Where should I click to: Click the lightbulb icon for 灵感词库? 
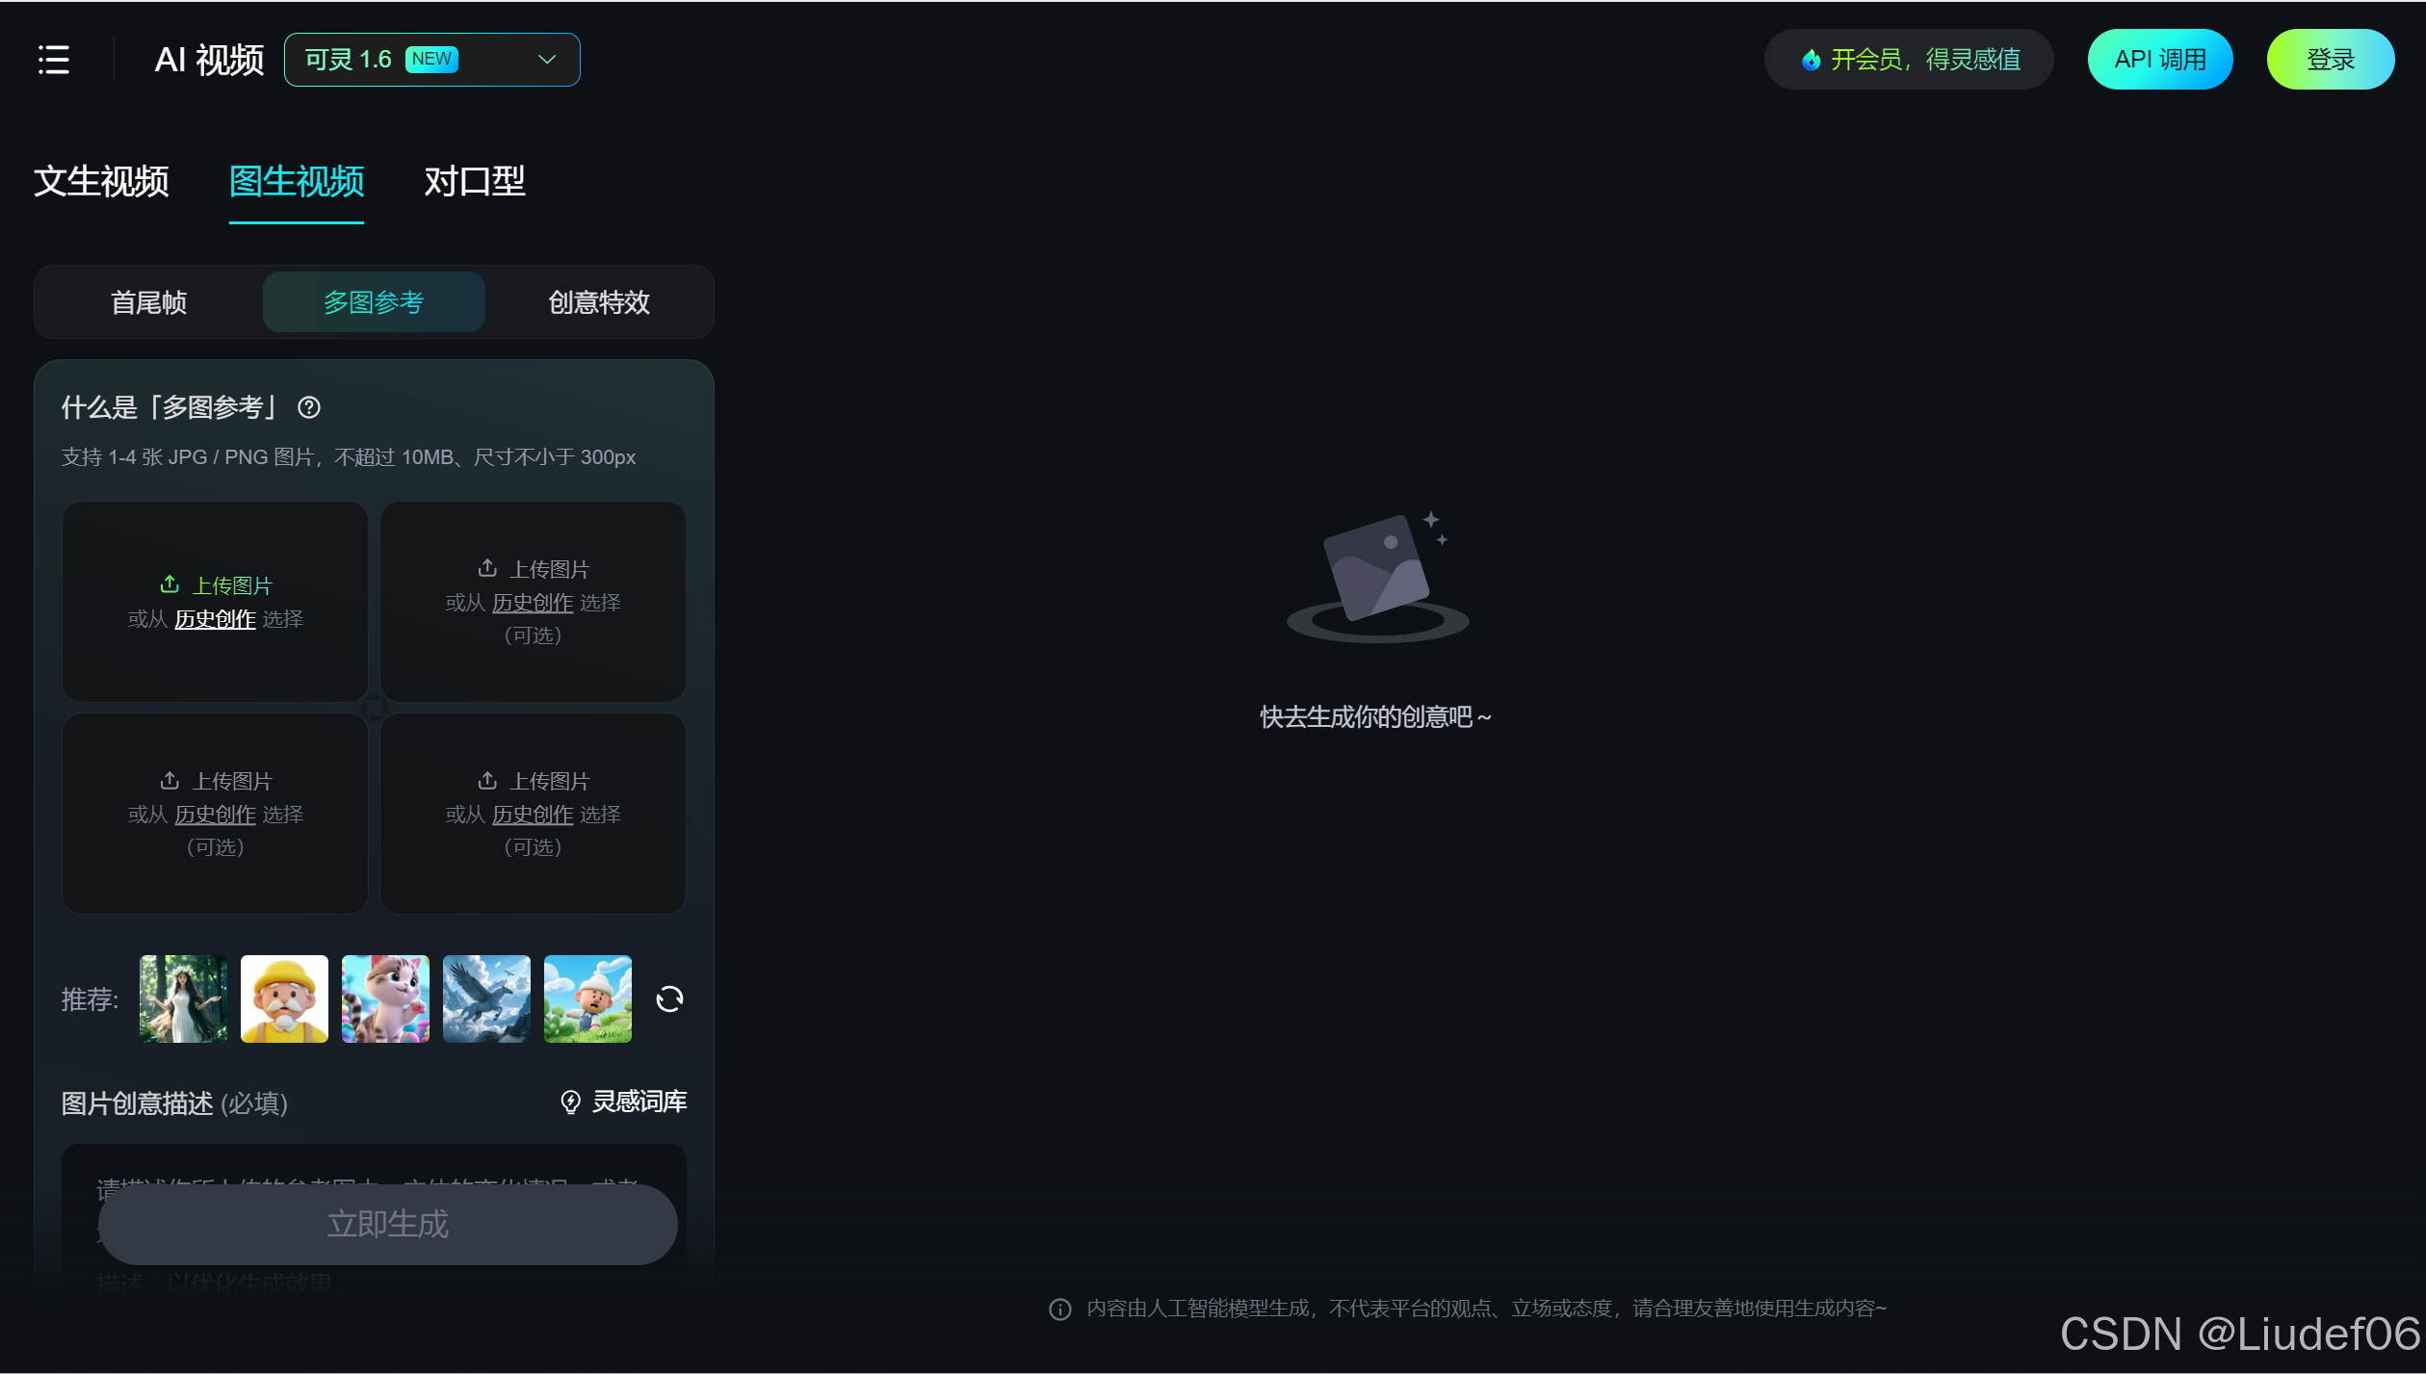[x=570, y=1102]
